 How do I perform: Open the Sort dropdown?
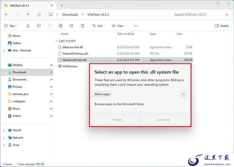(x=99, y=26)
